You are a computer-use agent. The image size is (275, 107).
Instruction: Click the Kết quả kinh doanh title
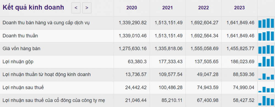pos(33,8)
